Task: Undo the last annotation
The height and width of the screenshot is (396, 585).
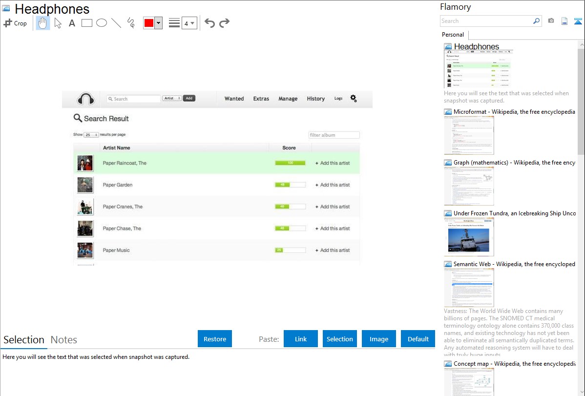Action: tap(209, 23)
